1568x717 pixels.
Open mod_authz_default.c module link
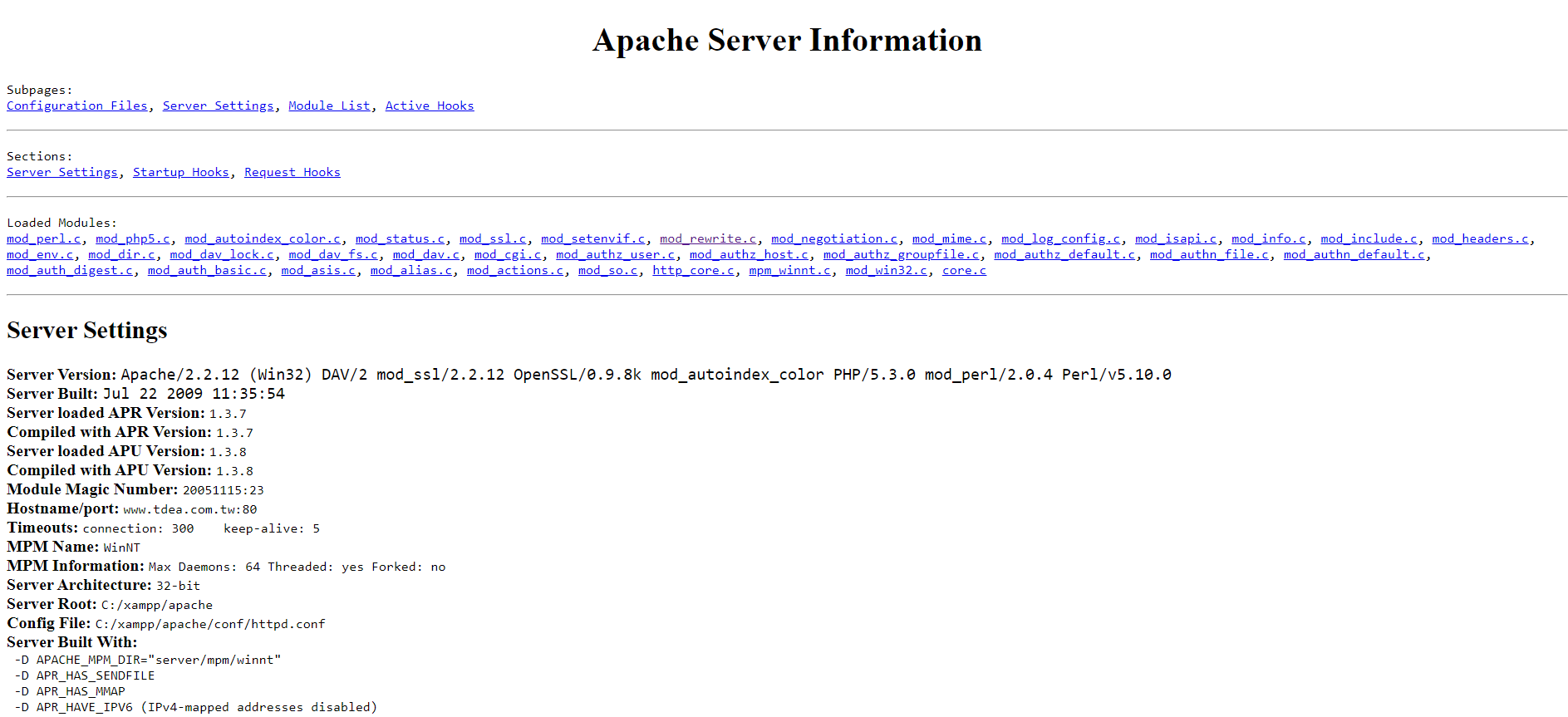(1064, 254)
